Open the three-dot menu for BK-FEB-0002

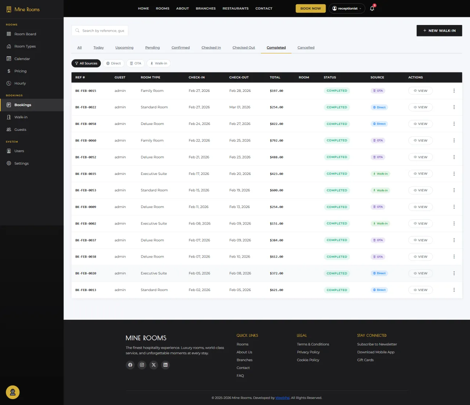[x=454, y=223]
